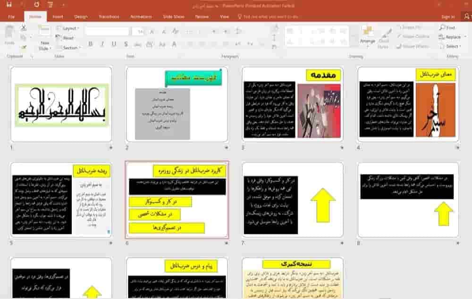
Task: Select slide 8 thumbnail
Action: coord(408,200)
